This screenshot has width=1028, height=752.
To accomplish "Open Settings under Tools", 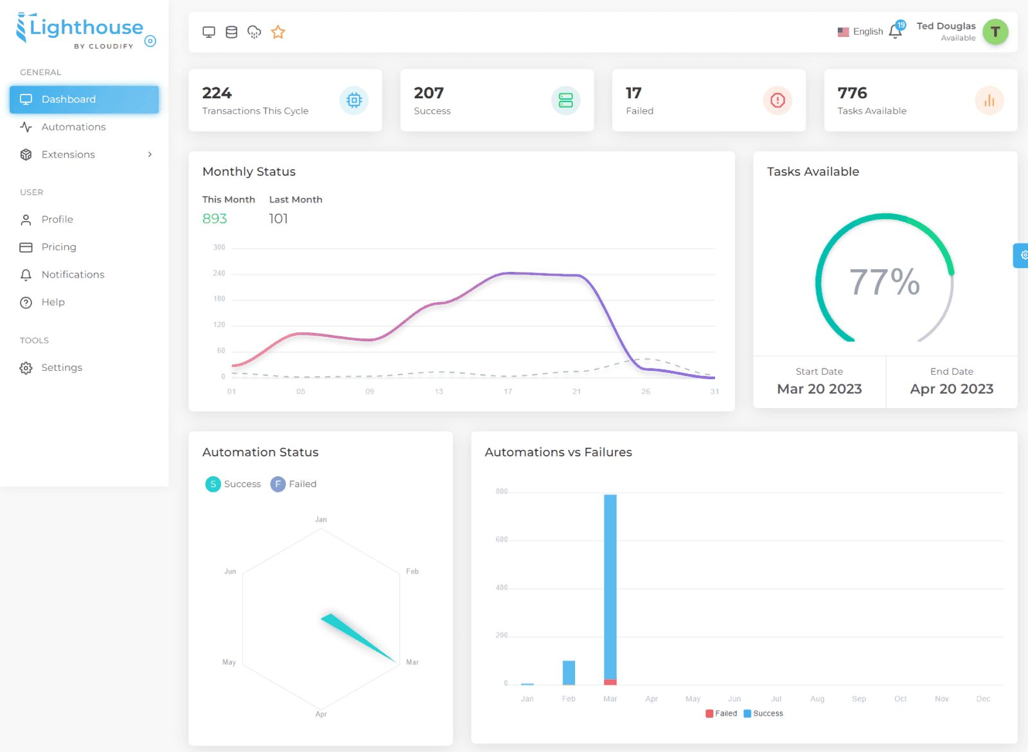I will [84, 368].
